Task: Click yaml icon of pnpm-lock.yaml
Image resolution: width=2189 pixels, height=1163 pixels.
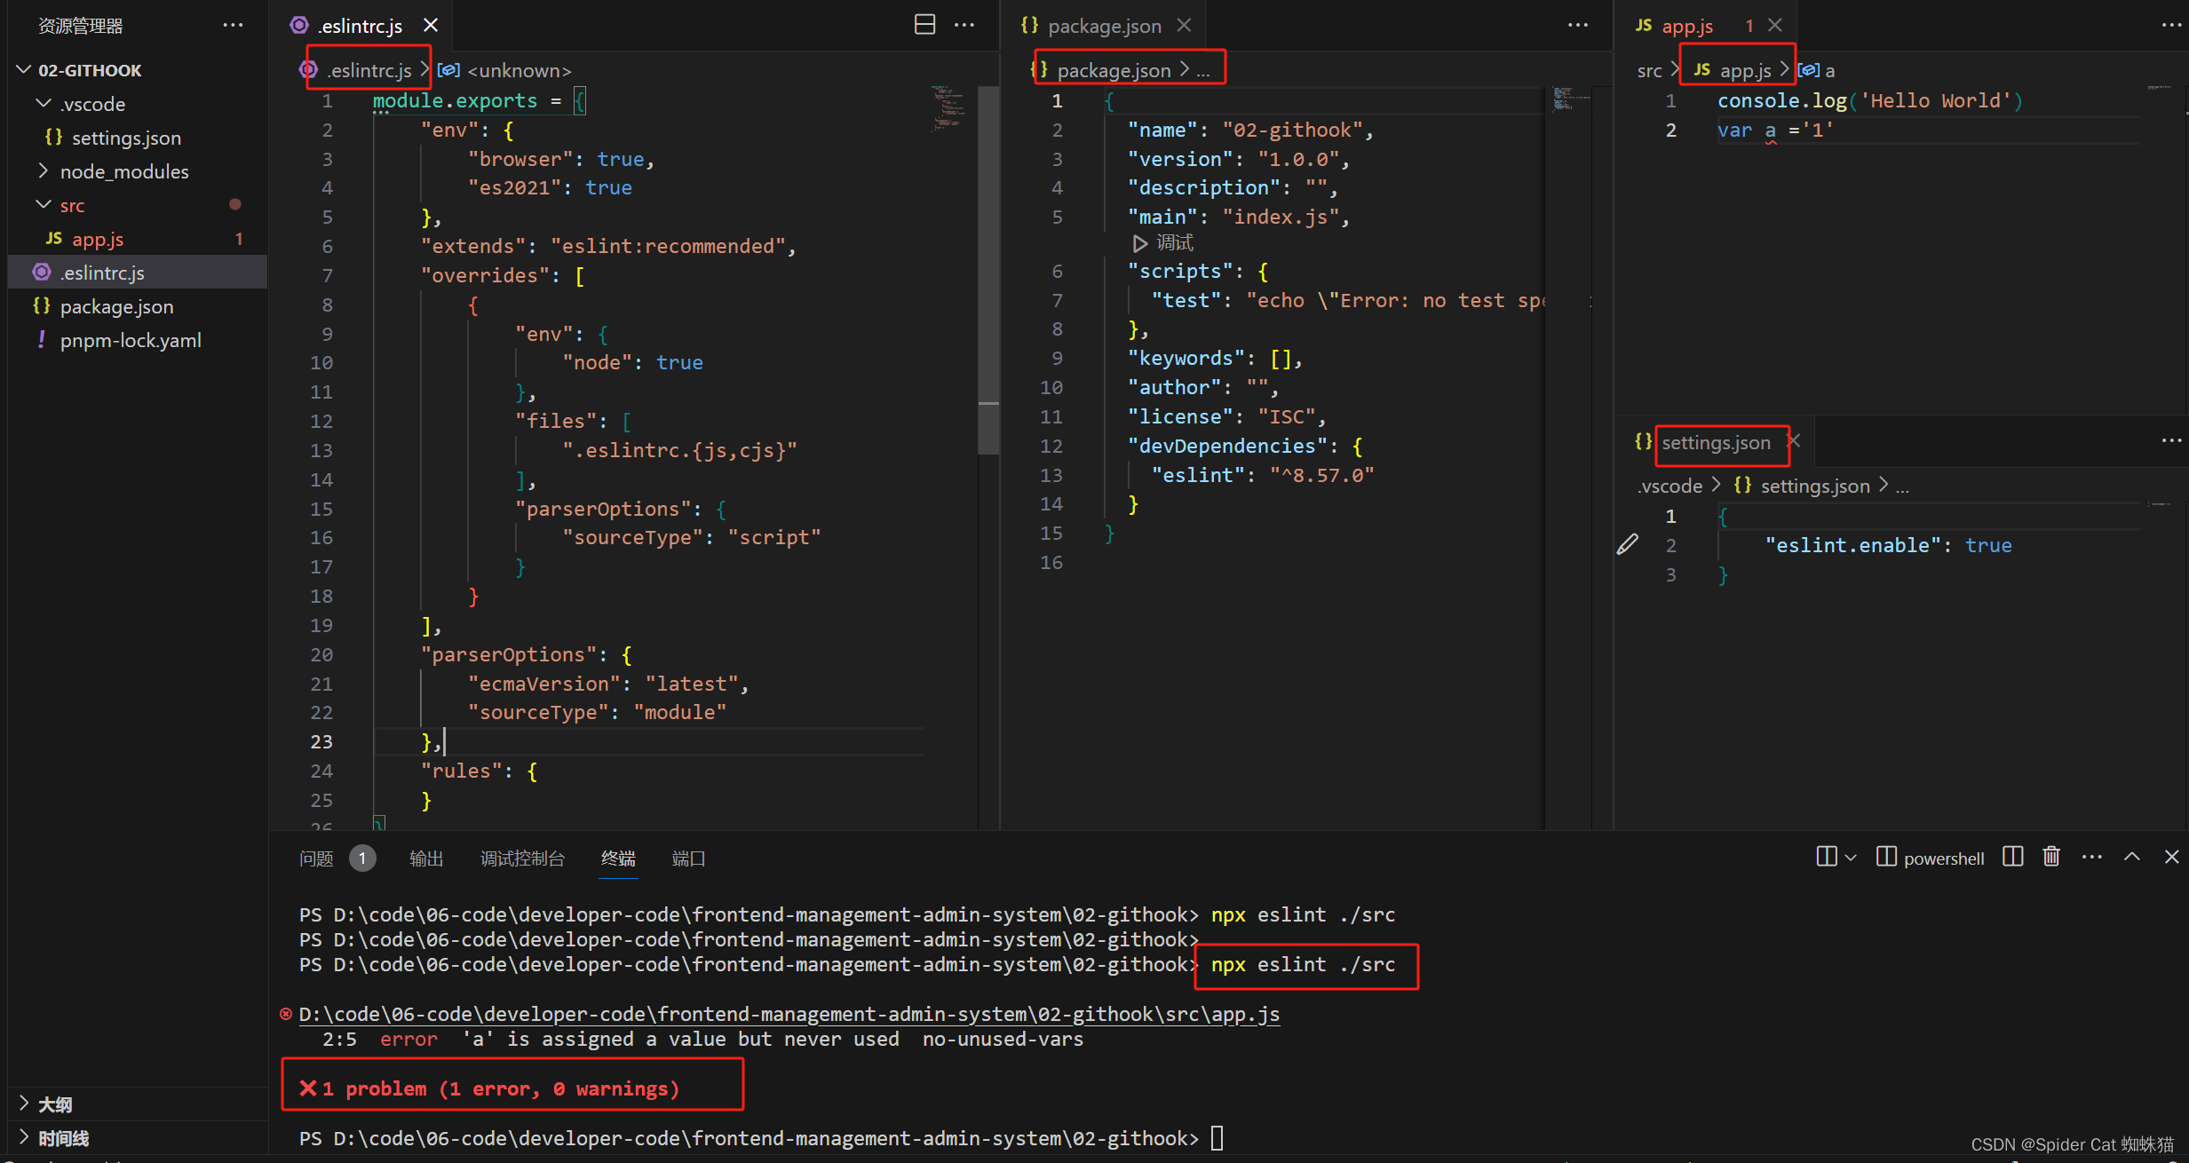Action: click(42, 339)
